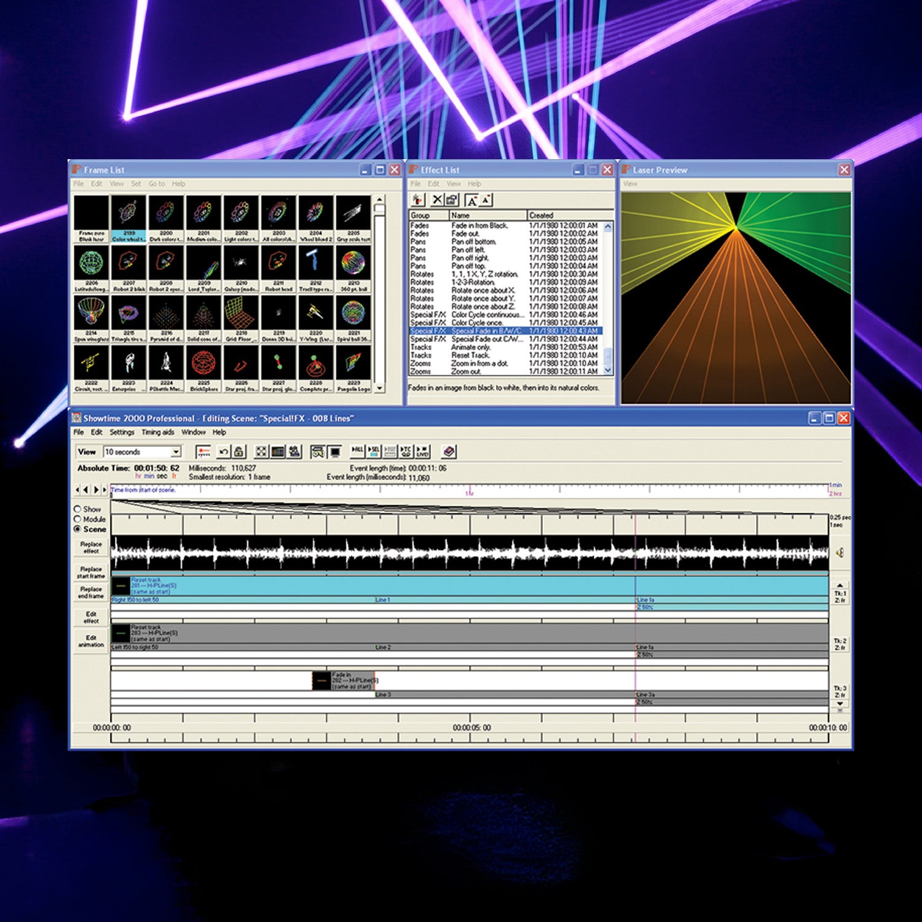The height and width of the screenshot is (922, 922).
Task: Click the undo arrow toolbar icon
Action: (x=224, y=452)
